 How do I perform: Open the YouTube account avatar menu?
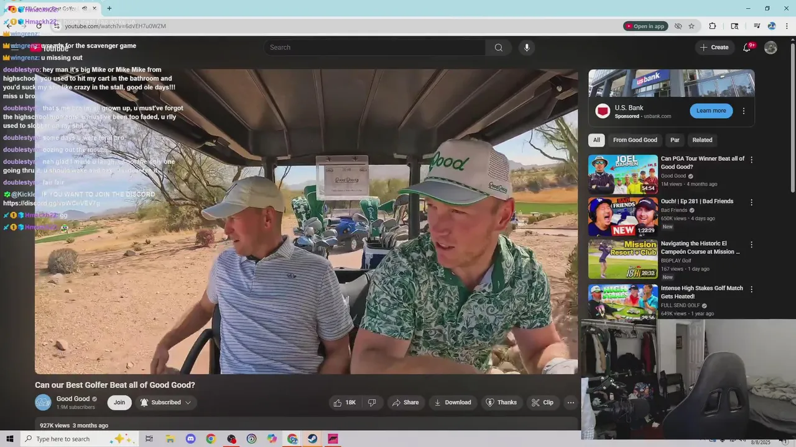click(x=771, y=48)
